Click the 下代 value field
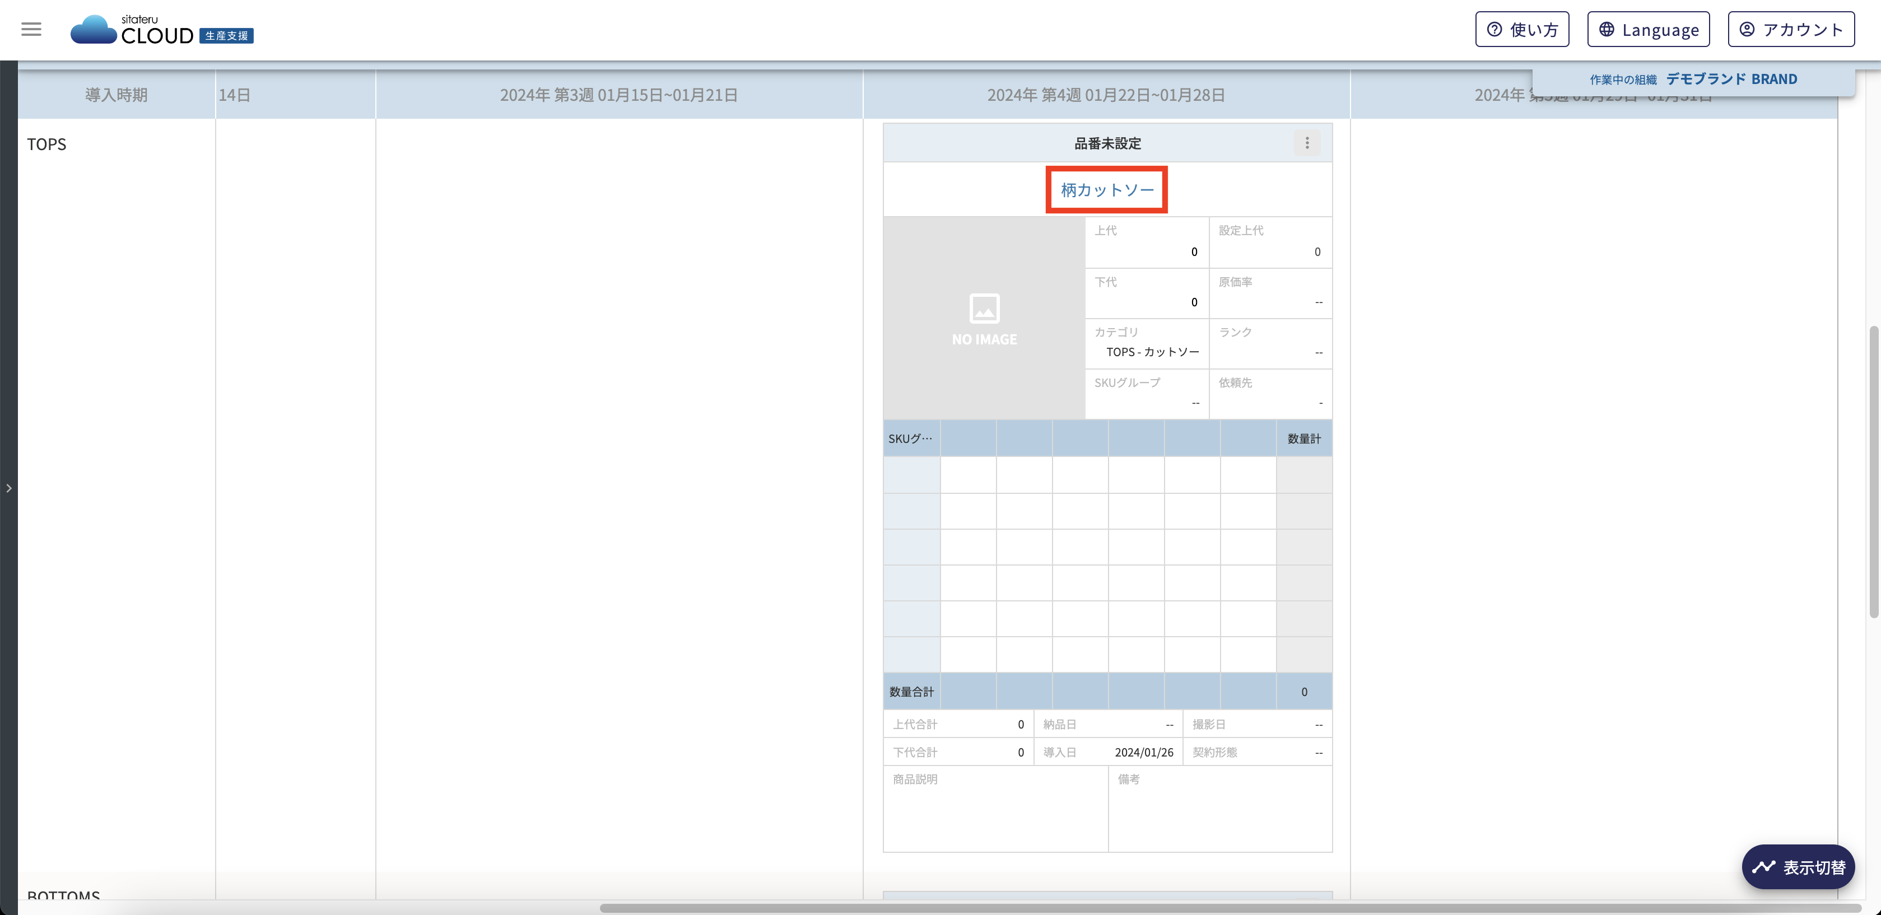1881x915 pixels. click(1147, 293)
